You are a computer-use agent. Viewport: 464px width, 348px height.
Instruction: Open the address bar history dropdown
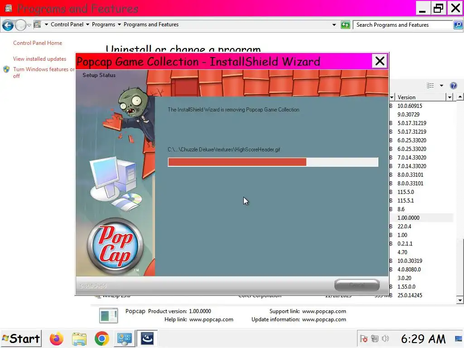[334, 25]
